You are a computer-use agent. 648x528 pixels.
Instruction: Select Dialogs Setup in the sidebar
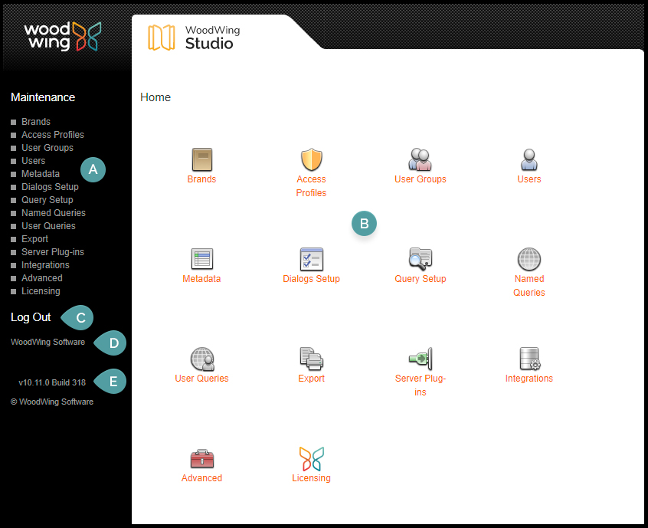50,187
